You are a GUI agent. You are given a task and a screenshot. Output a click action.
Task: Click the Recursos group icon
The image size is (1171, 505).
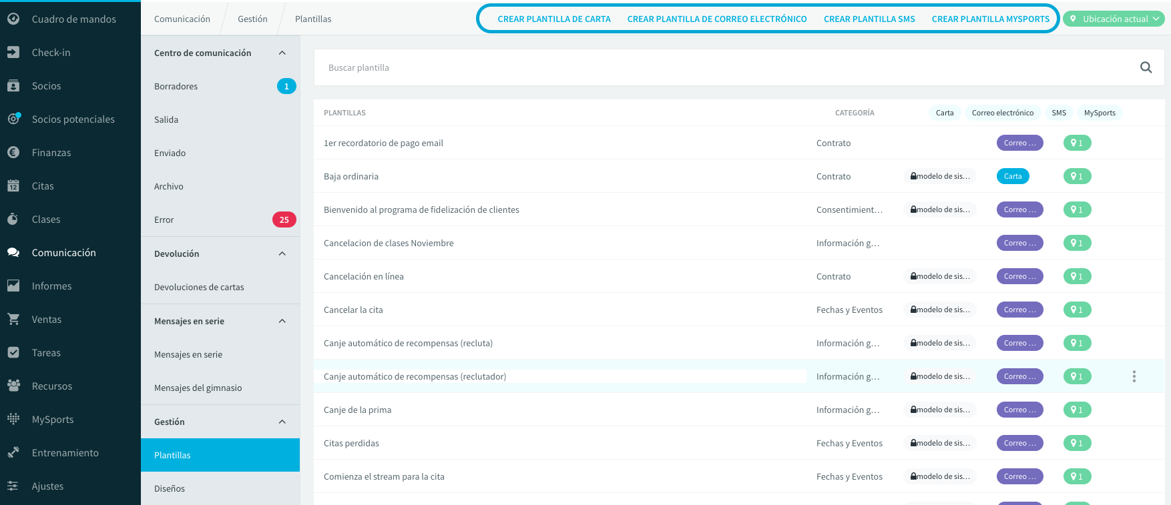[13, 386]
